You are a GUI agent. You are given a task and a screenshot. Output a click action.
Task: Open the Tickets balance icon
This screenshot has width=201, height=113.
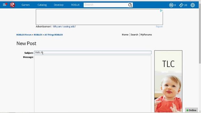point(181,5)
